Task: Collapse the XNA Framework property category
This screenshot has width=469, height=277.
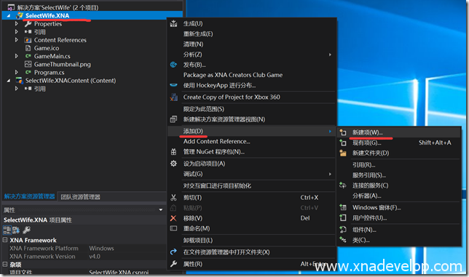Action: click(5, 240)
